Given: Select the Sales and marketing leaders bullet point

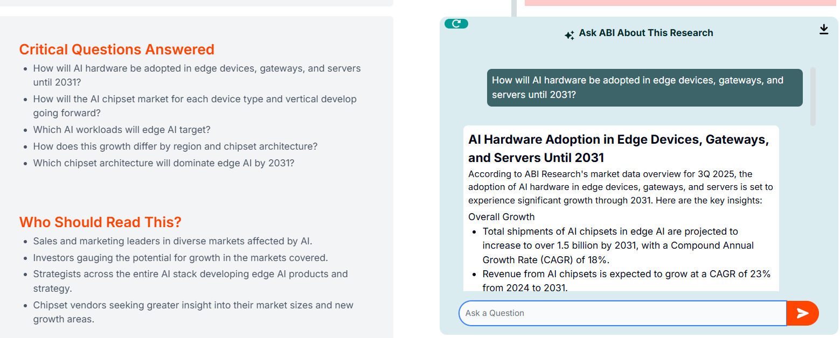Looking at the screenshot, I should [x=172, y=241].
